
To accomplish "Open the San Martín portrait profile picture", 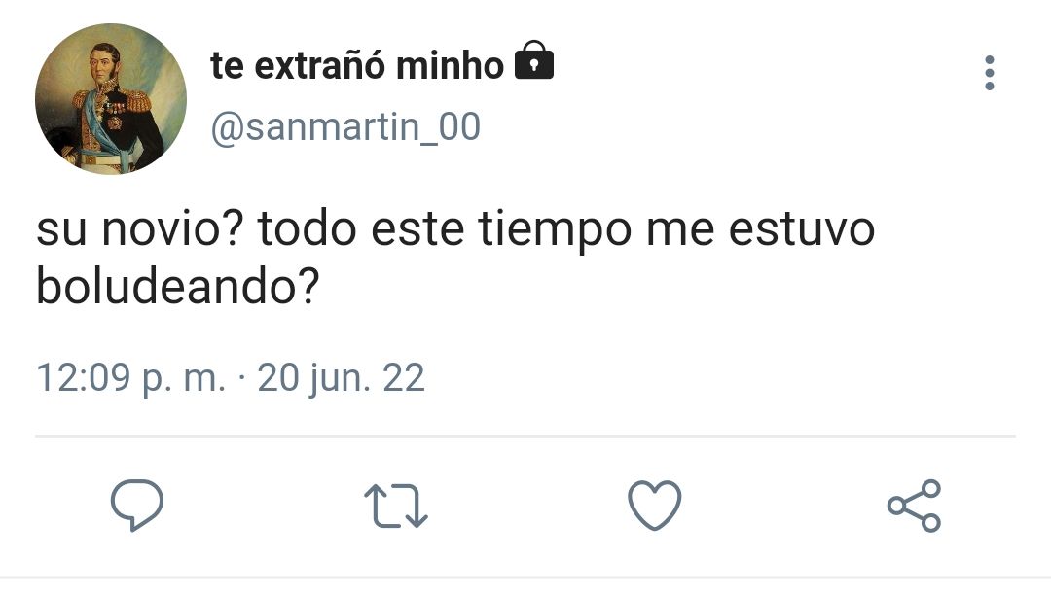I will (111, 99).
